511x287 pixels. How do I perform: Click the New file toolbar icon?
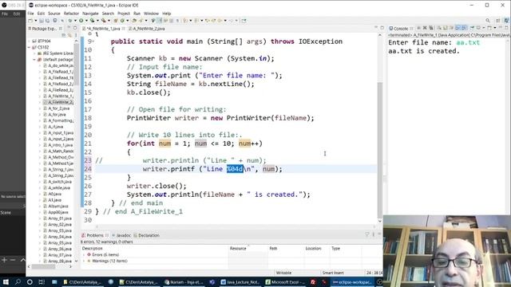click(30, 21)
